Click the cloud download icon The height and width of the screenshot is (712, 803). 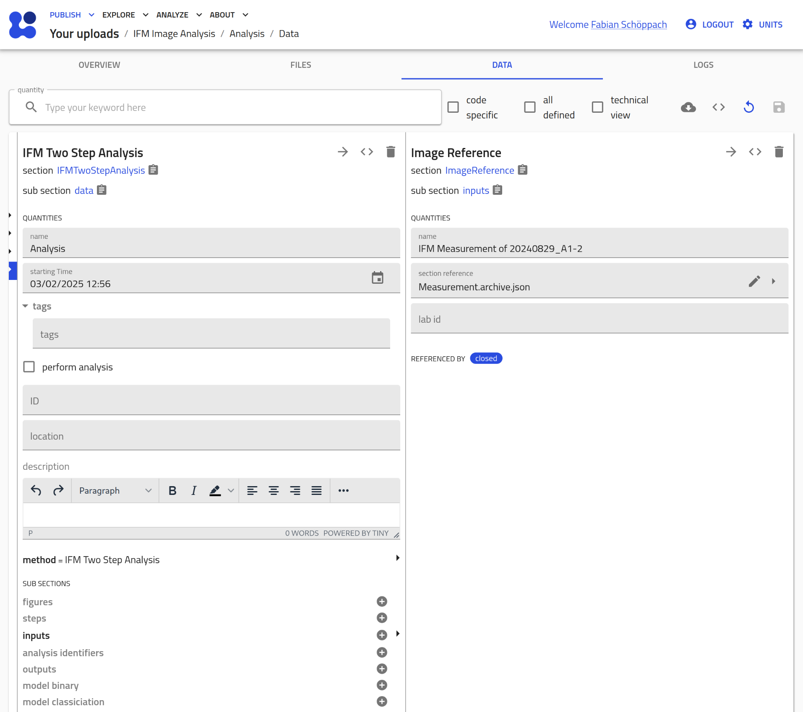(x=688, y=107)
